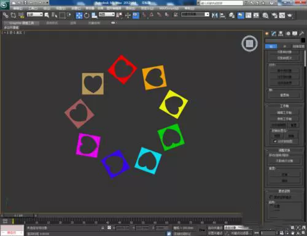Click the Select and Move tool
This screenshot has width=307, height=236.
click(79, 15)
